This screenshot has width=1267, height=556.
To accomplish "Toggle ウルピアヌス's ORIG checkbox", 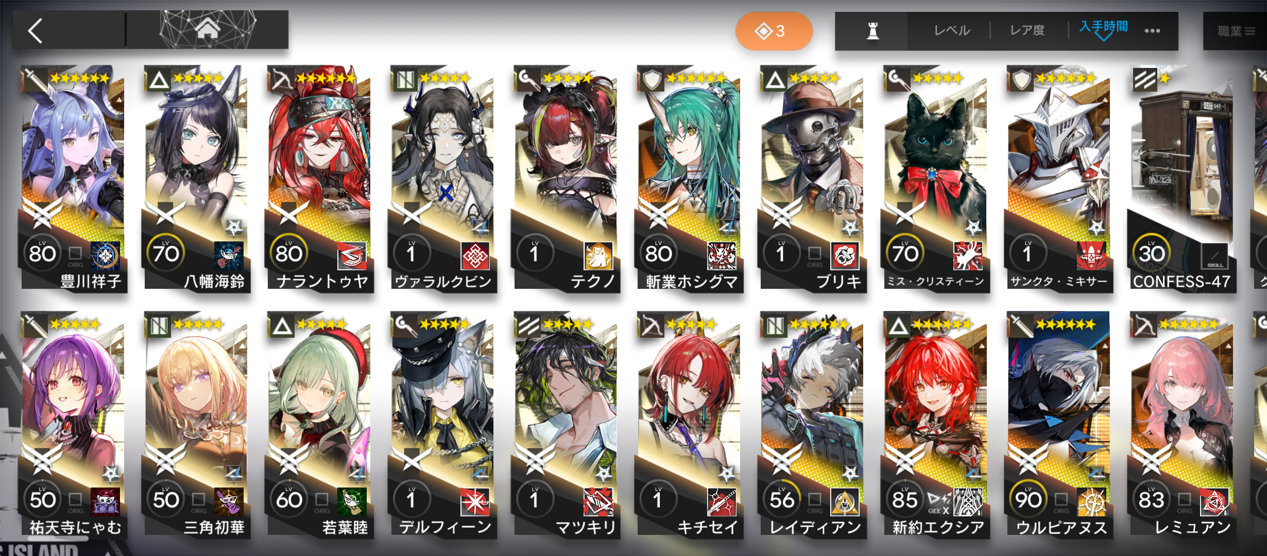I will tap(1061, 502).
